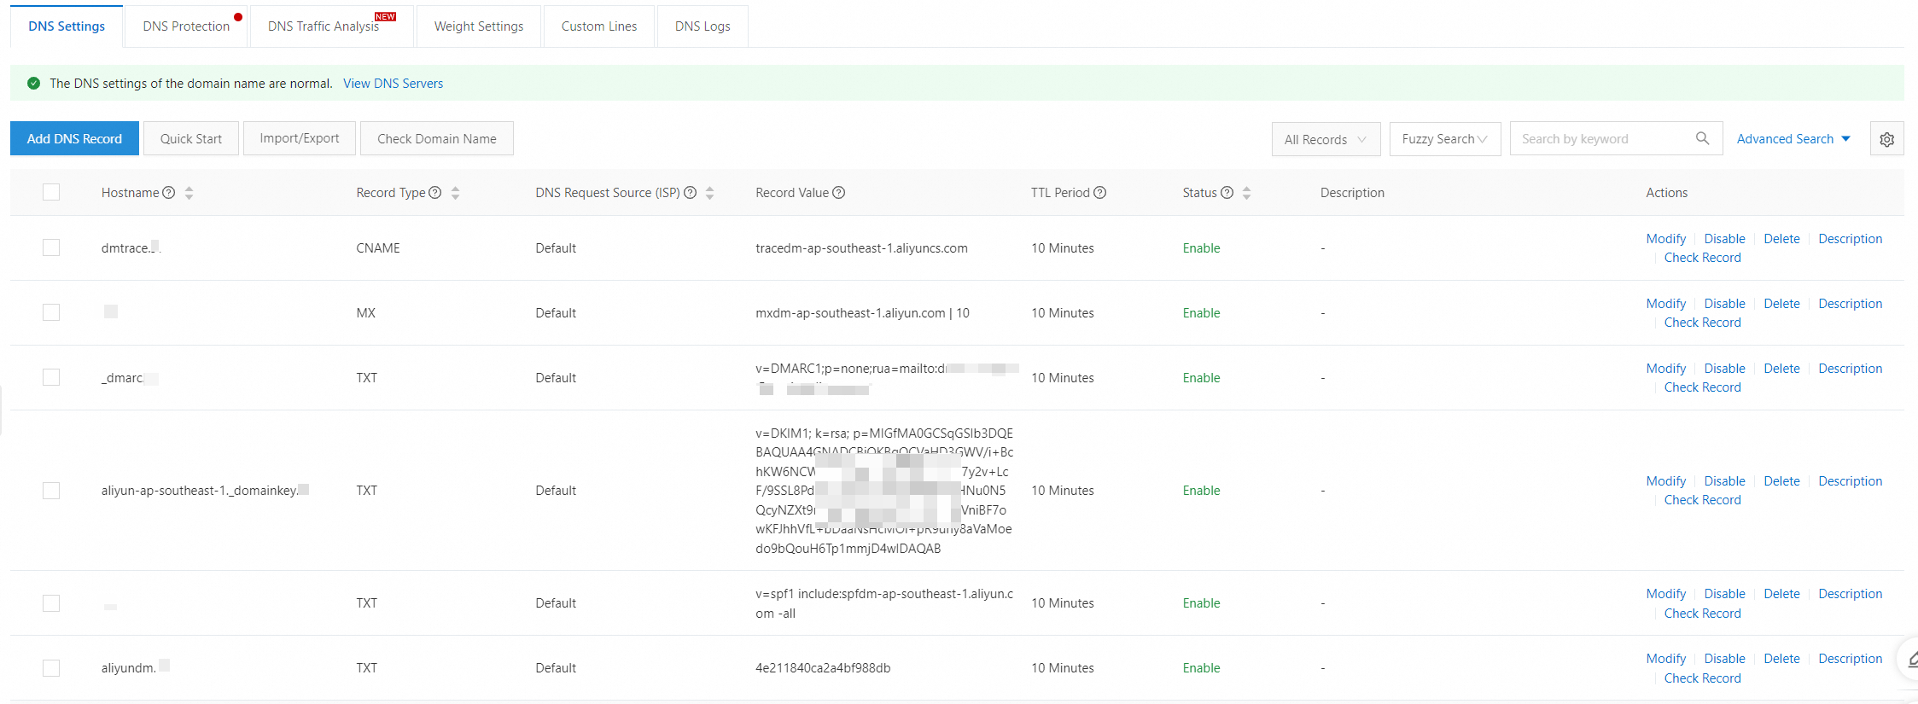This screenshot has width=1918, height=704.
Task: Click the Quick Start button
Action: pyautogui.click(x=191, y=138)
